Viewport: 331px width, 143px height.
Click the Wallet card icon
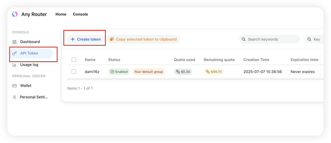coord(15,86)
